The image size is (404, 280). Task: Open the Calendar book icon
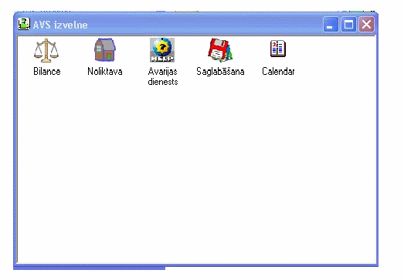(278, 49)
